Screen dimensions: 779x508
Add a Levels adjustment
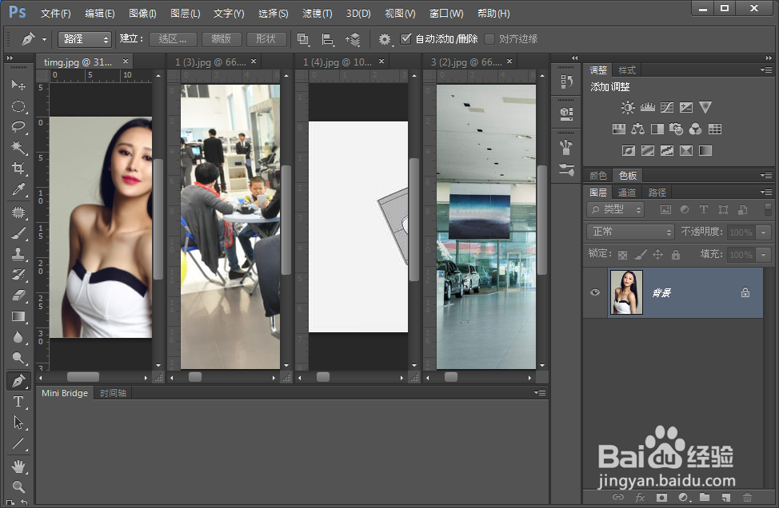(x=647, y=107)
